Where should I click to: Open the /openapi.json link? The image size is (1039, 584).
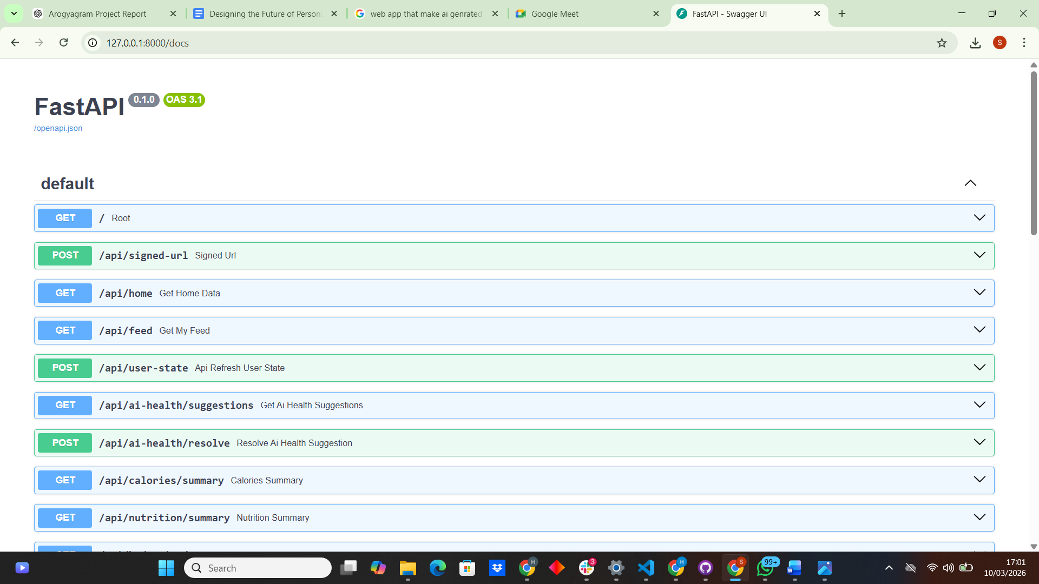[58, 128]
